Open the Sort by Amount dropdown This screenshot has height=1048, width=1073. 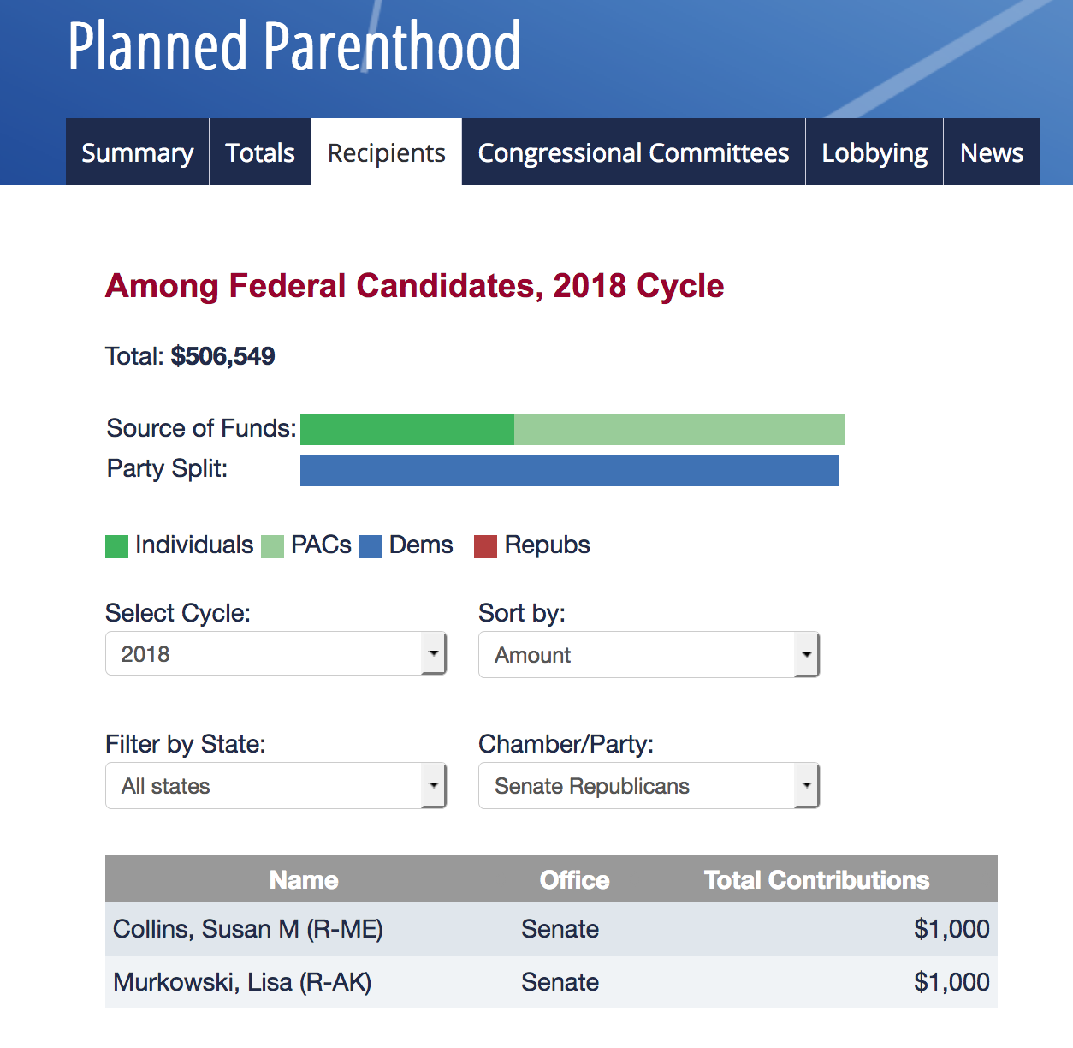point(649,655)
